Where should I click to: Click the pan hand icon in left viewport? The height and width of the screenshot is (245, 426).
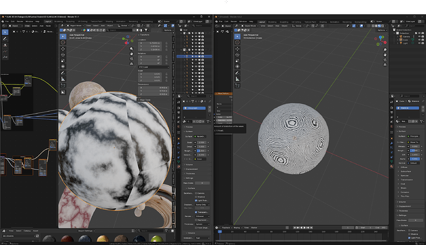132,54
